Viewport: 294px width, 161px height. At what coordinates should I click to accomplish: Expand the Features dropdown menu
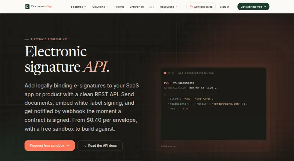[x=79, y=7]
